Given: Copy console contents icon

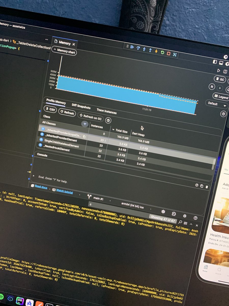Looking at the screenshot, I should pos(202,186).
